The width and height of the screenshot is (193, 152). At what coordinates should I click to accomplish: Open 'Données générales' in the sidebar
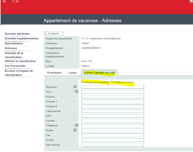pyautogui.click(x=17, y=34)
